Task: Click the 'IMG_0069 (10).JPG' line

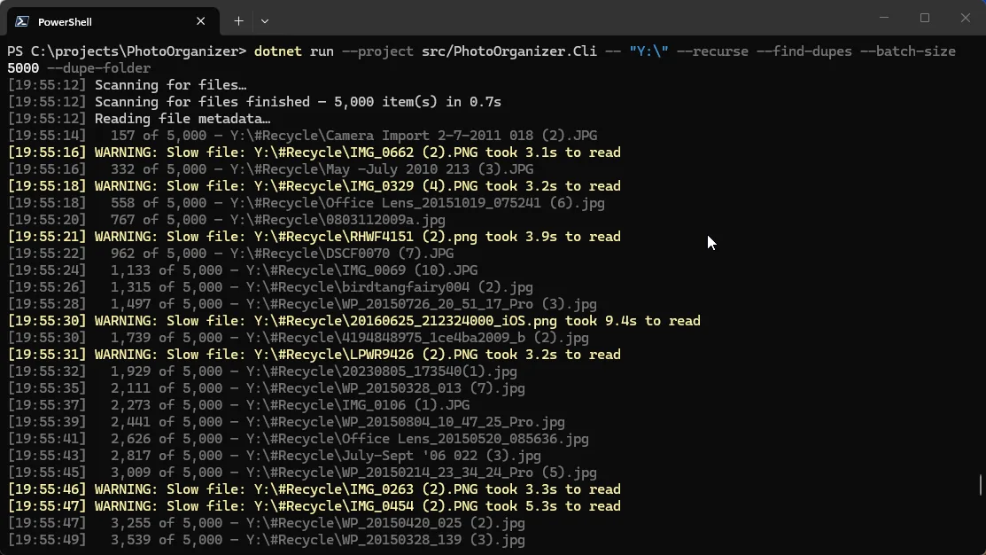Action: pos(243,270)
